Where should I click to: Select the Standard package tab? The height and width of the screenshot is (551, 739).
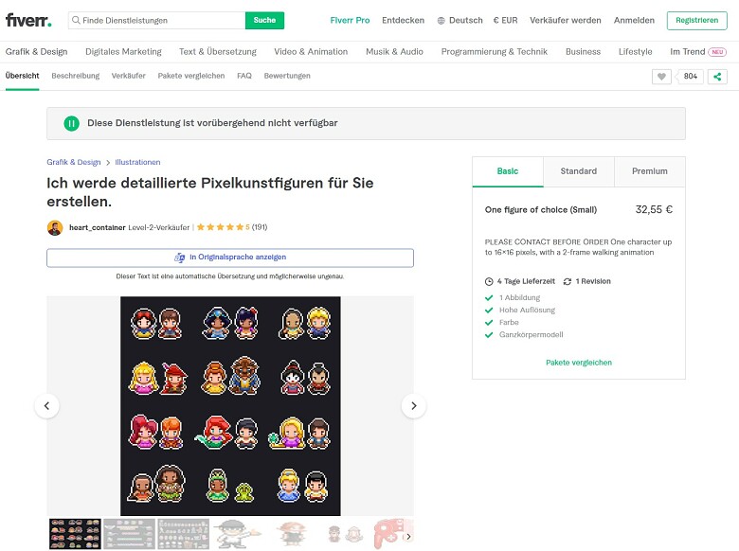pos(578,171)
